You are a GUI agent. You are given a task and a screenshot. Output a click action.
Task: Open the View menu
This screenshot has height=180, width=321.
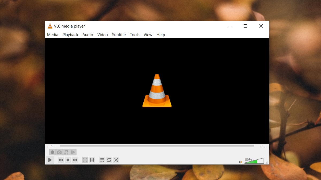pyautogui.click(x=148, y=35)
